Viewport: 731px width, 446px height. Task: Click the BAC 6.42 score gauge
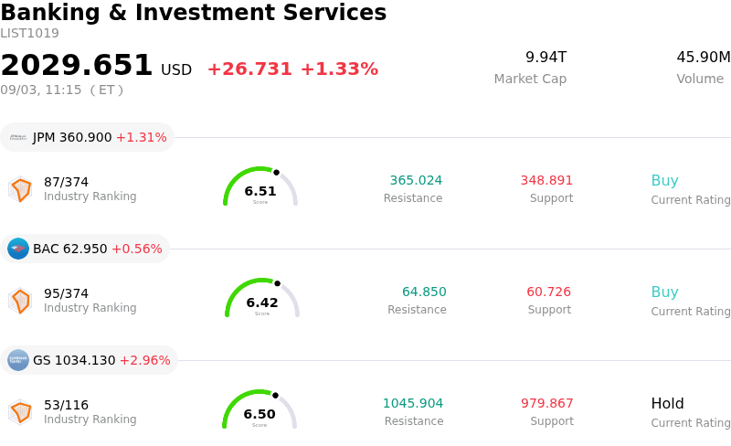click(x=262, y=298)
